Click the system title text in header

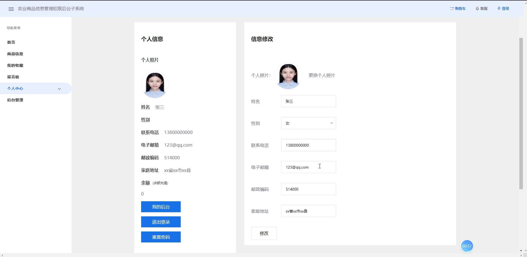pos(51,9)
